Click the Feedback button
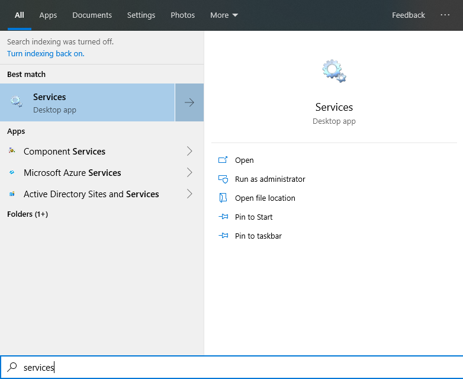This screenshot has height=379, width=463. click(x=409, y=15)
